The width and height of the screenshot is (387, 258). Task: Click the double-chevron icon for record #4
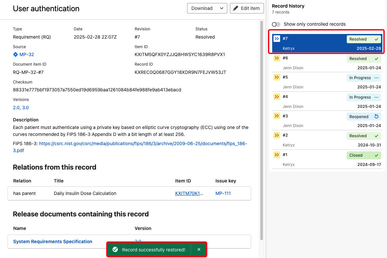point(277,97)
